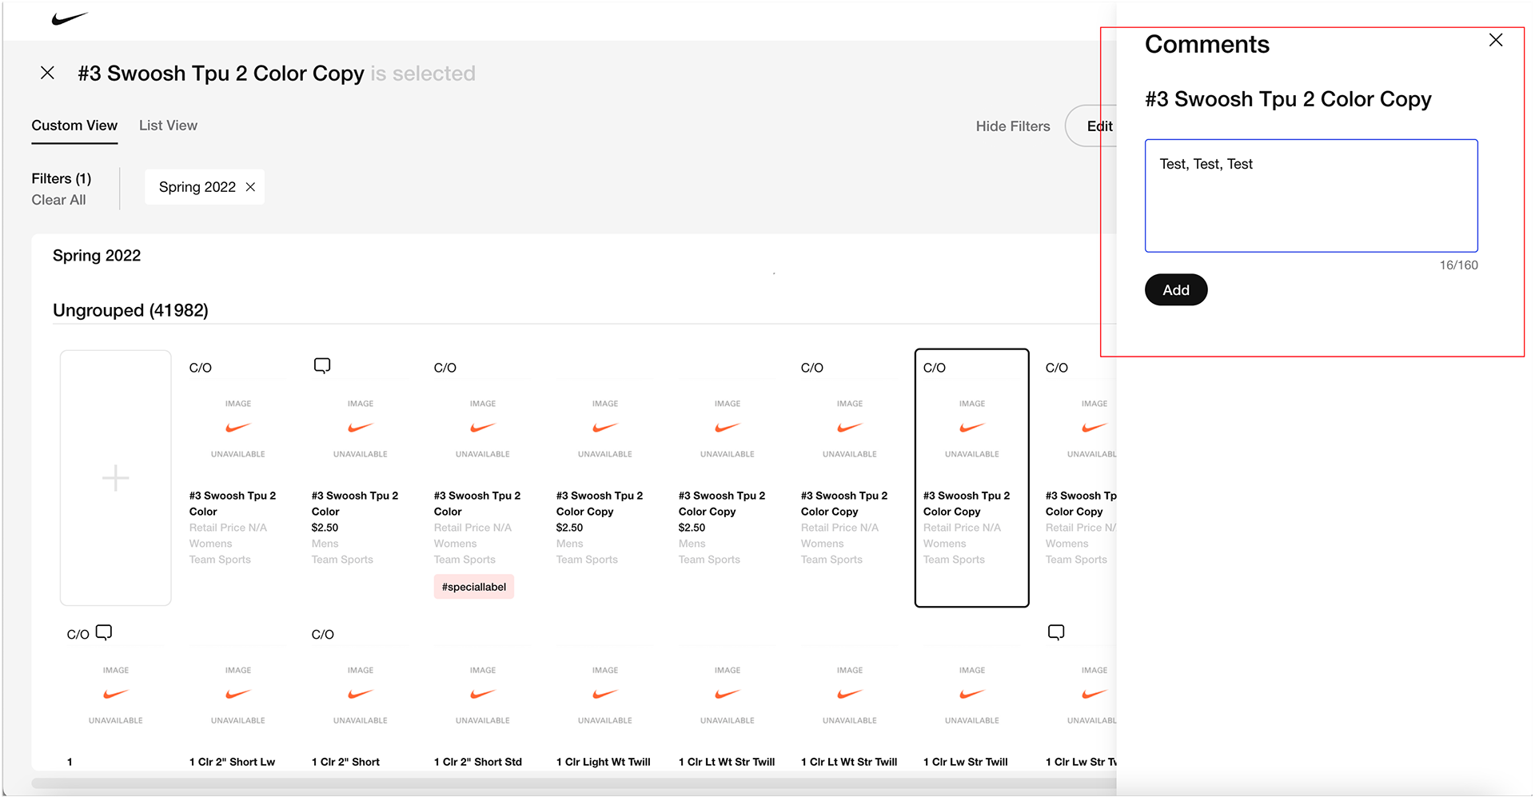Switch to the List View tab
The image size is (1535, 797).
click(168, 126)
